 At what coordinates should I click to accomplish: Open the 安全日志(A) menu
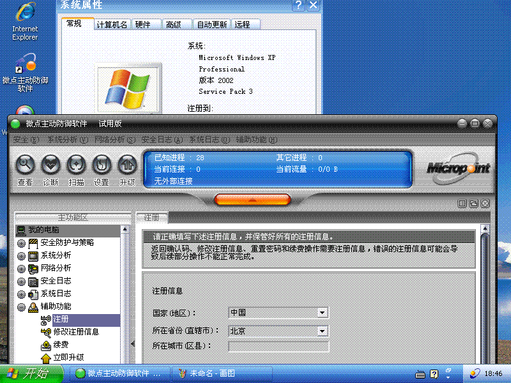coord(162,140)
